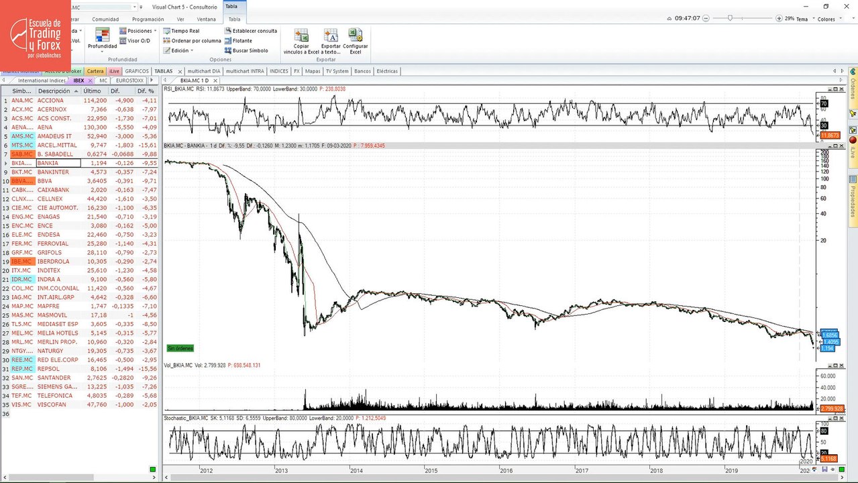Open the TV System workspace tab
Image resolution: width=858 pixels, height=483 pixels.
click(x=337, y=71)
